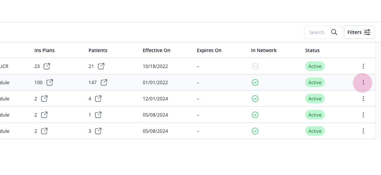Viewport: 381px width, 175px height.
Task: Click In Network checkmark for 12/01/2024 row
Action: coord(255,99)
